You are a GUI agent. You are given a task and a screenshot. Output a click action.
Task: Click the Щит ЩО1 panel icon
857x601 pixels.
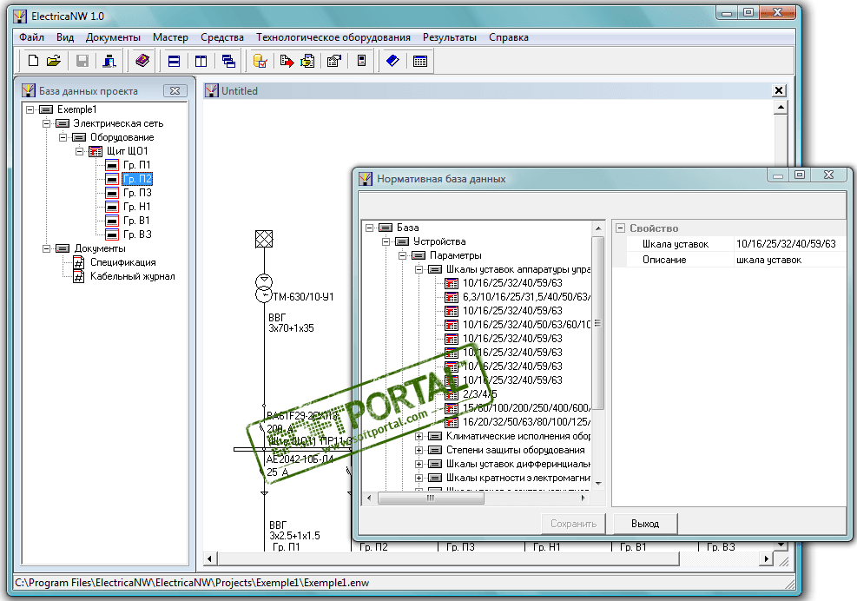tap(96, 151)
